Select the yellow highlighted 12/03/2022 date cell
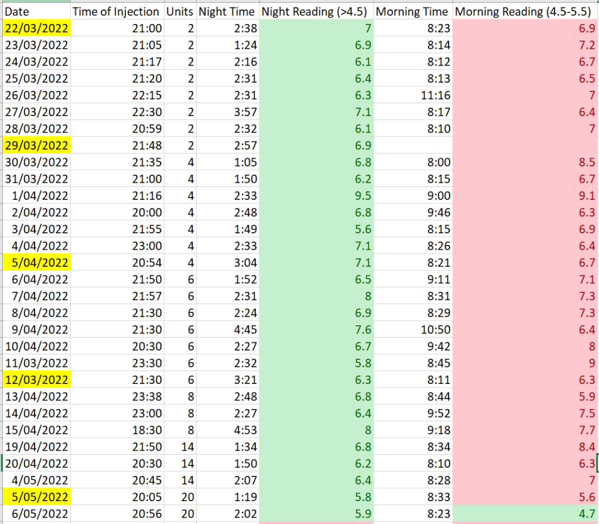Image resolution: width=599 pixels, height=524 pixels. coord(36,379)
